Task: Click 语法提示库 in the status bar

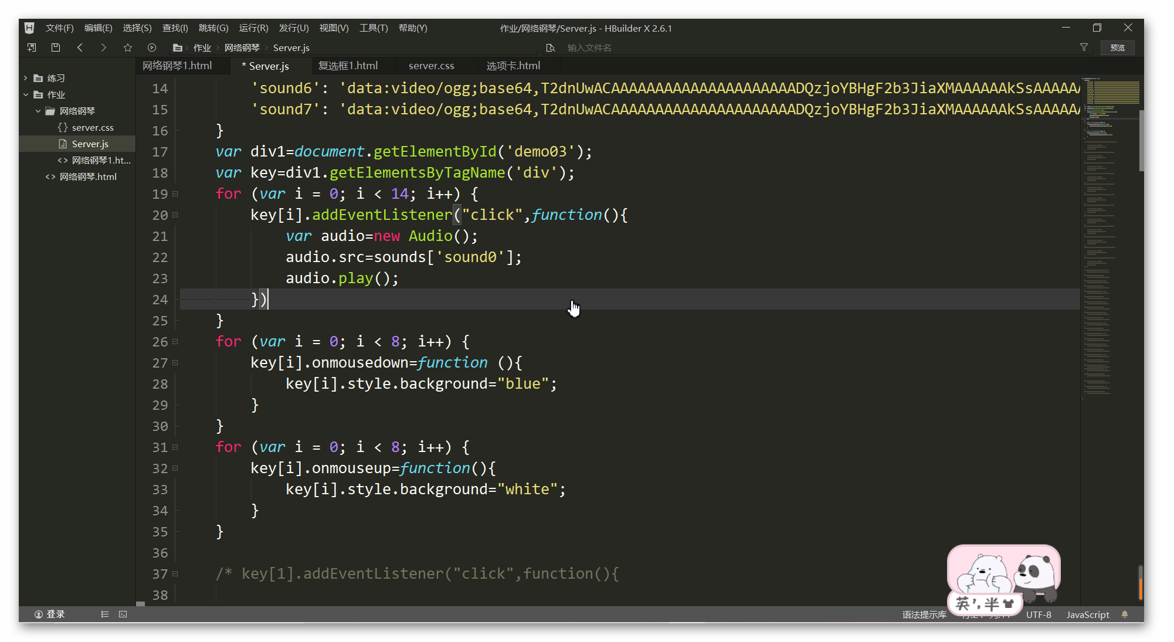Action: point(924,614)
